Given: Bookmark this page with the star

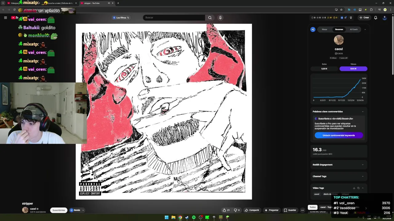Looking at the screenshot, I should pyautogui.click(x=341, y=10).
